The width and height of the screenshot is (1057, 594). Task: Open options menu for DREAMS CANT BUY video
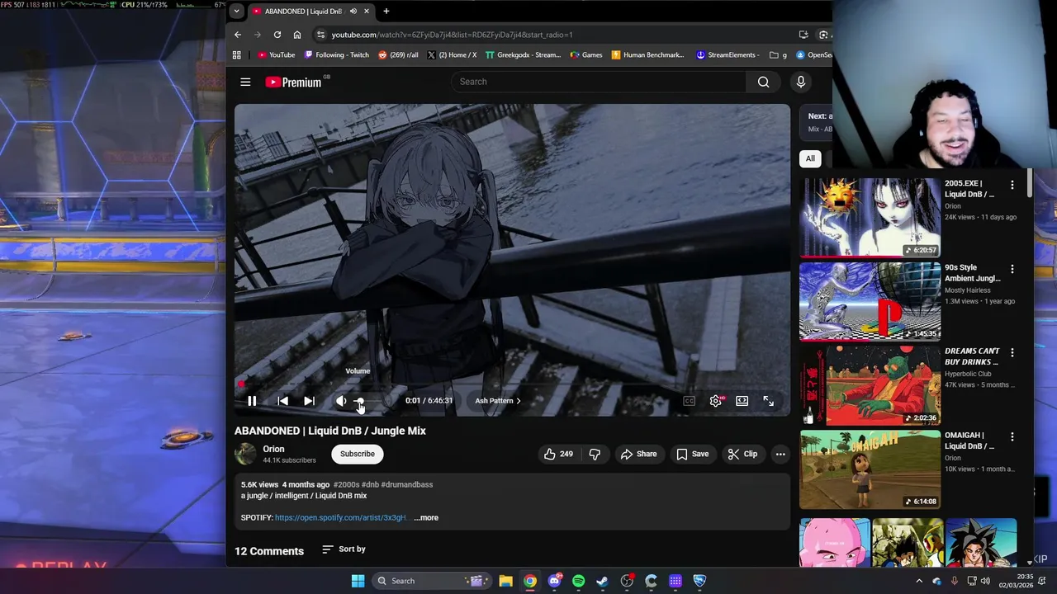pos(1012,353)
